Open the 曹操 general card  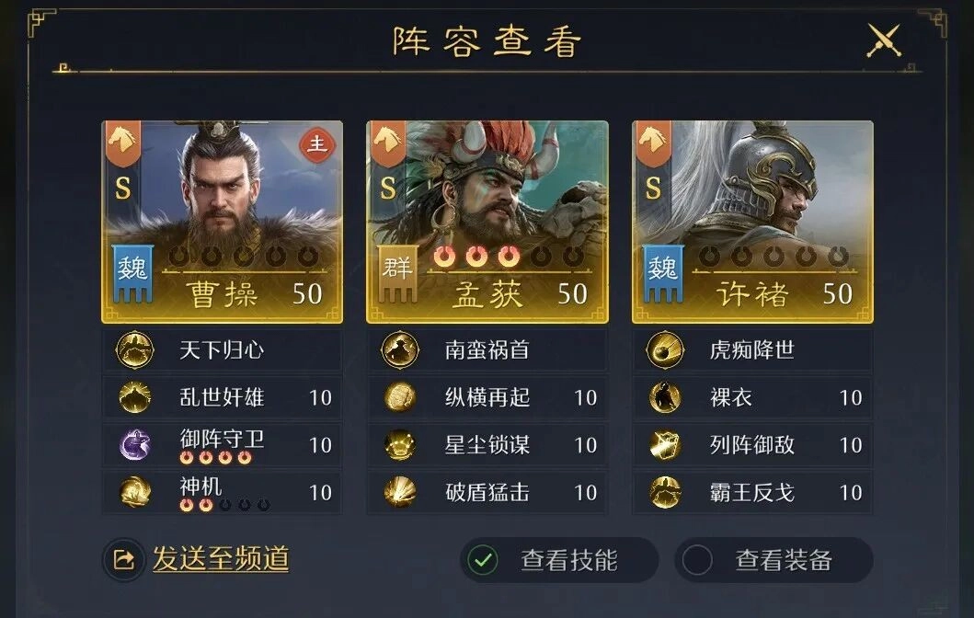223,222
